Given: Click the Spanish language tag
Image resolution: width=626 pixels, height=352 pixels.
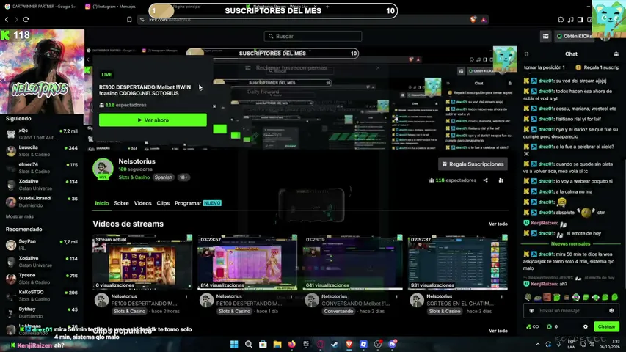Looking at the screenshot, I should coord(163,177).
